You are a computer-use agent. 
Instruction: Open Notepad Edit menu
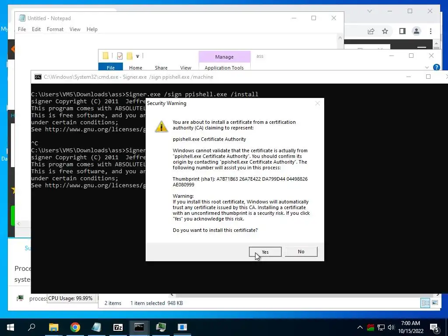click(x=36, y=29)
